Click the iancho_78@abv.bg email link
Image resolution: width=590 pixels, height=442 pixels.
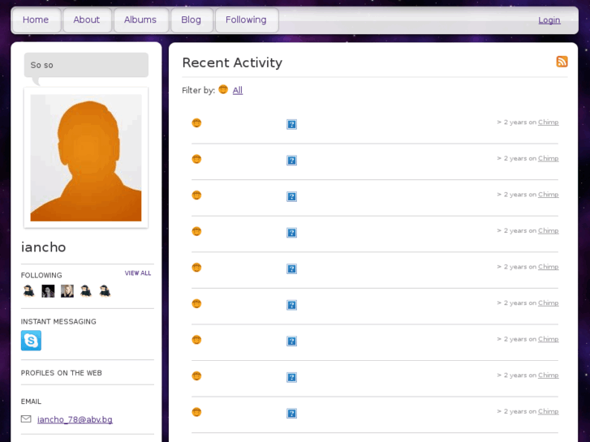point(75,419)
